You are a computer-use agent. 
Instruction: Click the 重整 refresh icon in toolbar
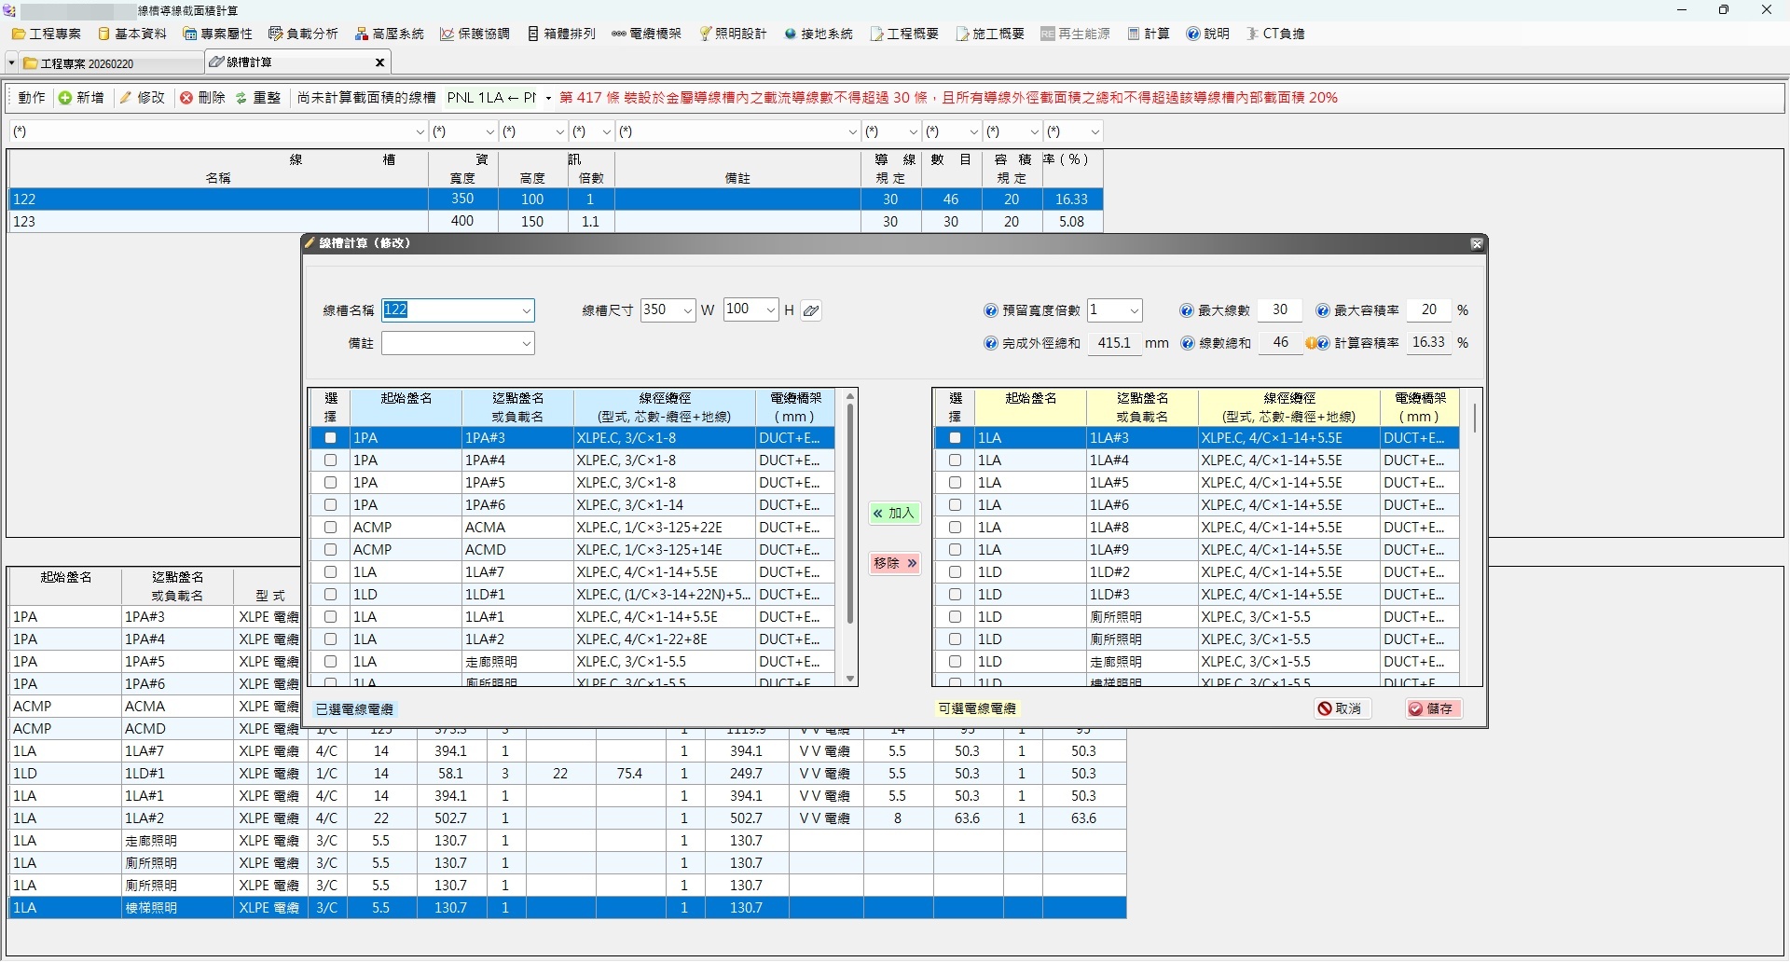click(x=241, y=98)
